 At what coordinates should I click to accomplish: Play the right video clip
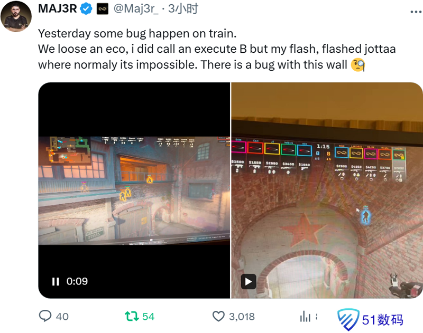pos(248,282)
